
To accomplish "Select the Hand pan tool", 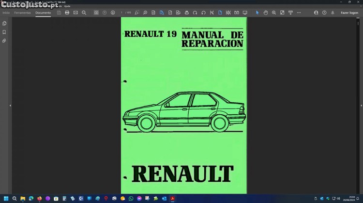I will (x=266, y=13).
